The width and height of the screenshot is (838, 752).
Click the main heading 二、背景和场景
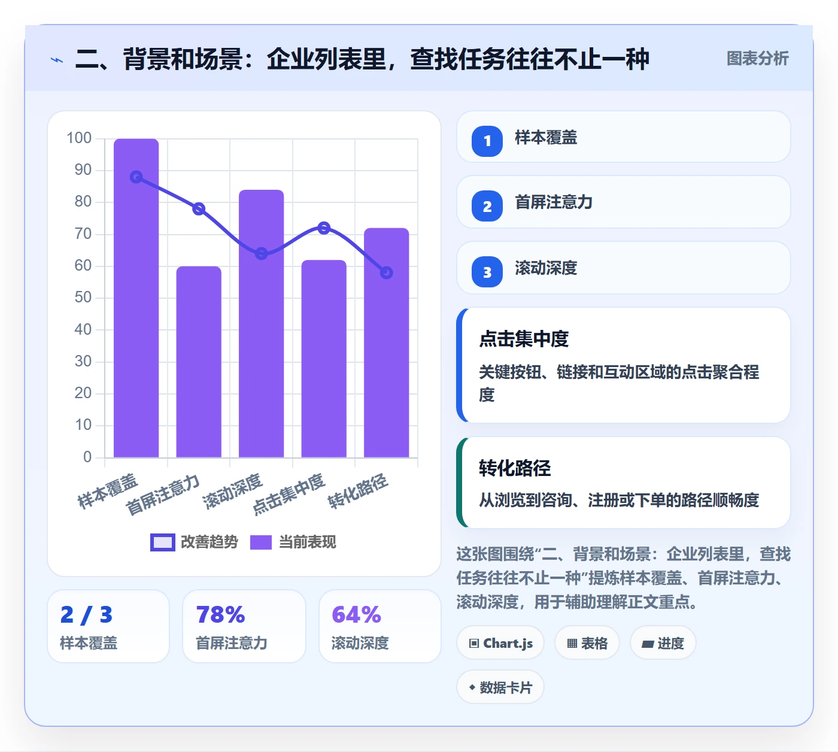pyautogui.click(x=362, y=59)
